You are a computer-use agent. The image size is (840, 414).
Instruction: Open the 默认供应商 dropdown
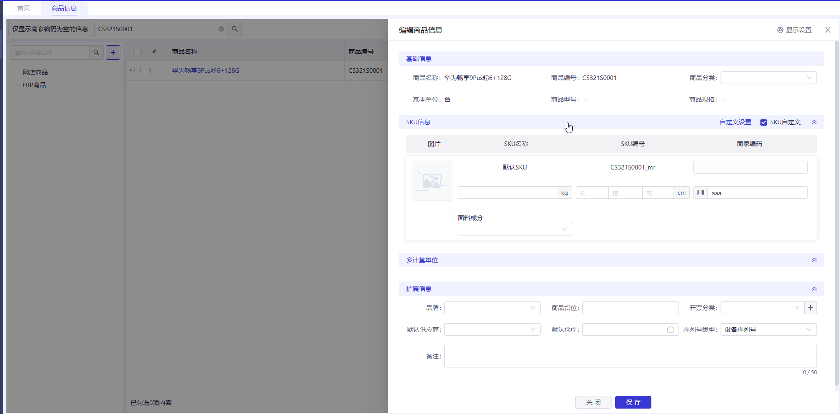(x=492, y=329)
